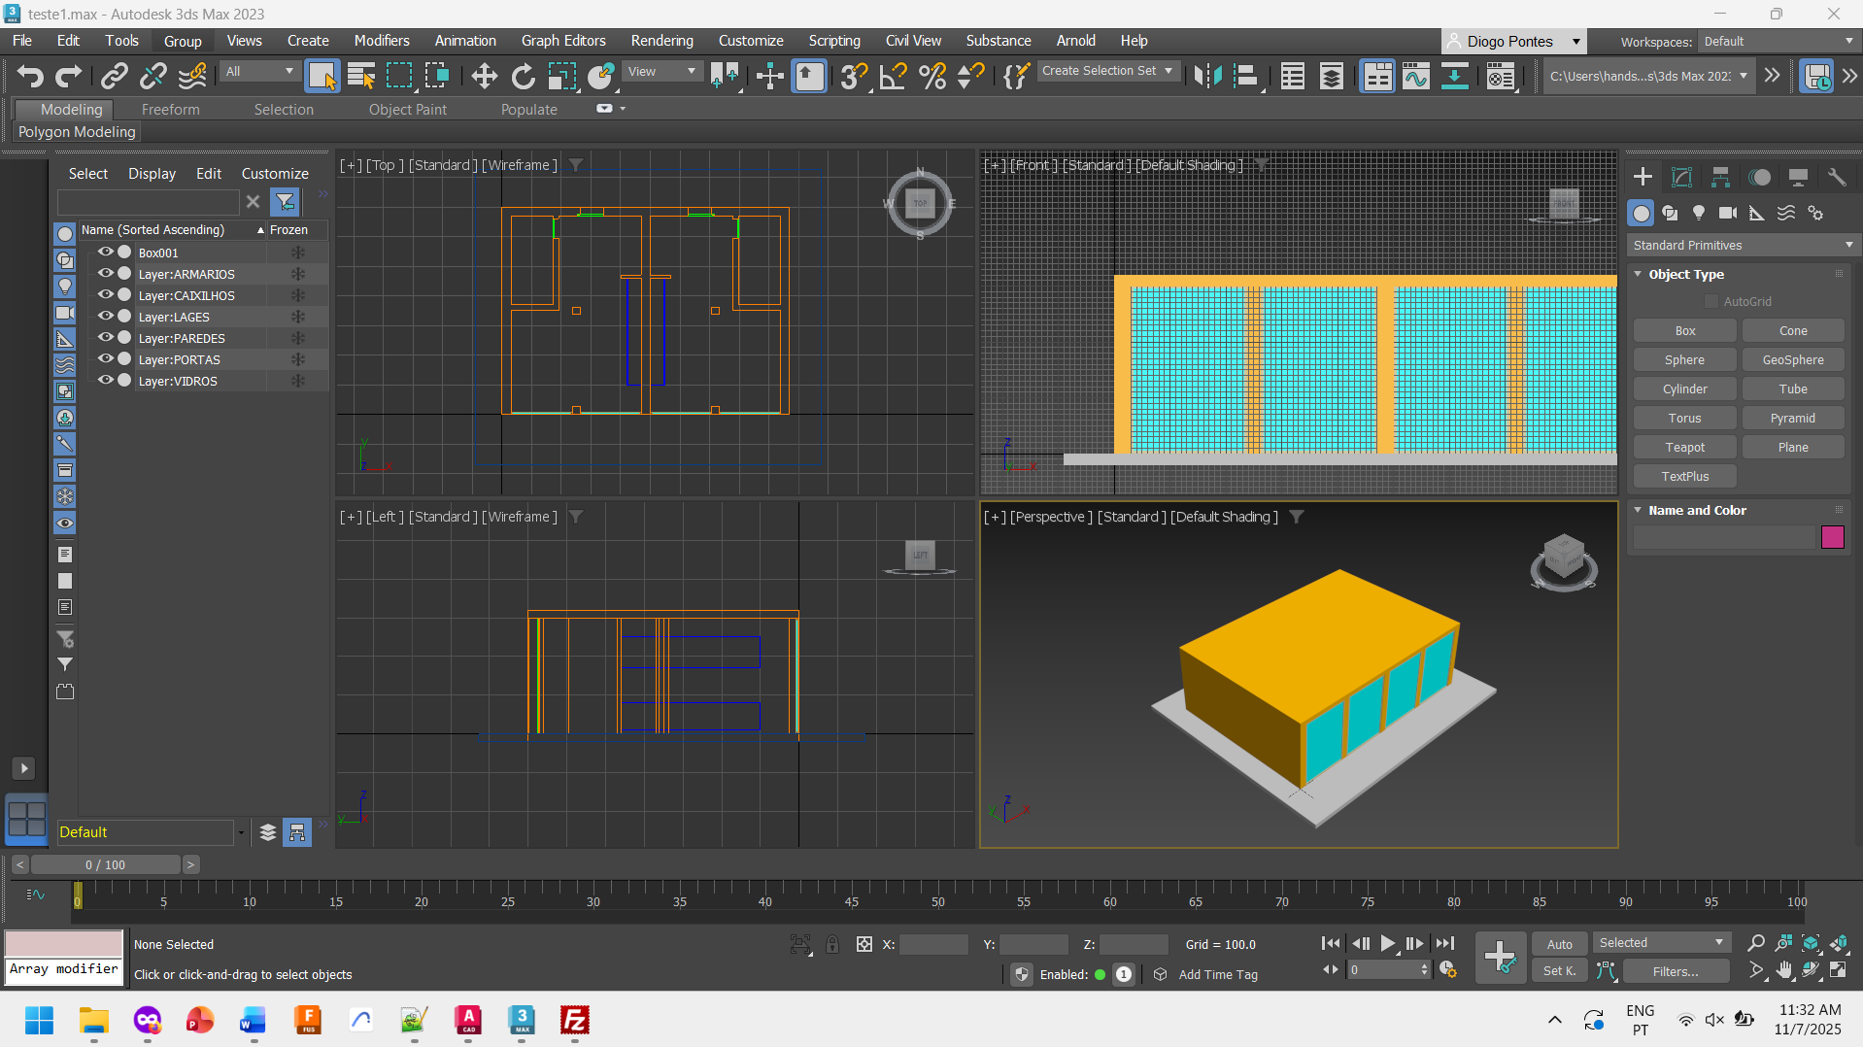Toggle the Angle Snap tool
Image resolution: width=1863 pixels, height=1047 pixels.
pyautogui.click(x=893, y=76)
